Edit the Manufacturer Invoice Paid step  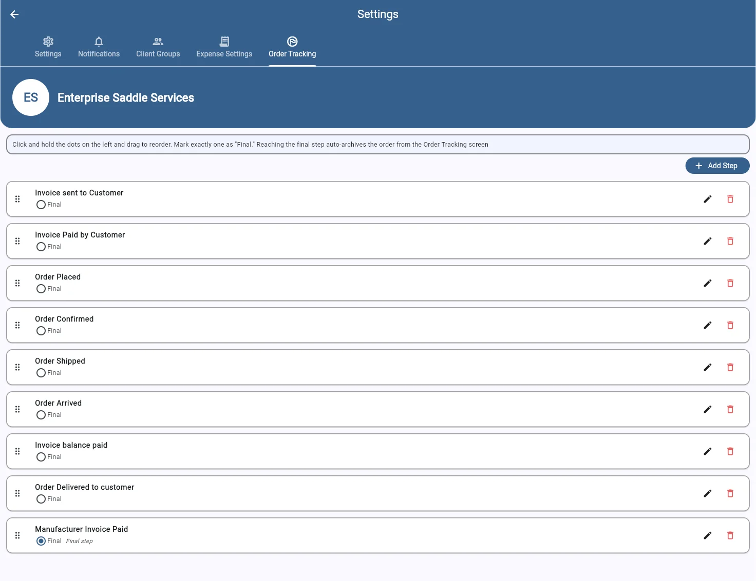click(x=708, y=535)
